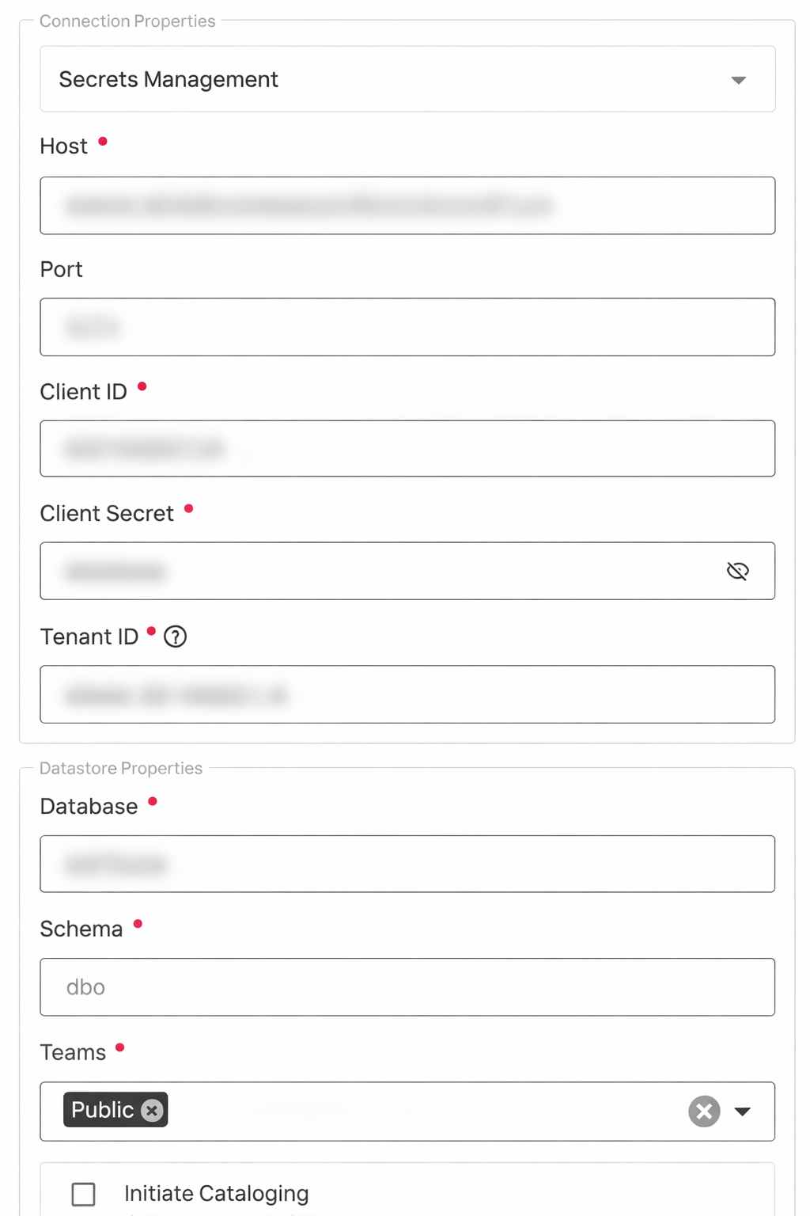Click the circled question mark beside Tenant ID

176,636
